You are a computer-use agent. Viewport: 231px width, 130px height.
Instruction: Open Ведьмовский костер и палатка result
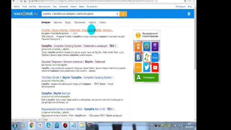click(x=79, y=109)
